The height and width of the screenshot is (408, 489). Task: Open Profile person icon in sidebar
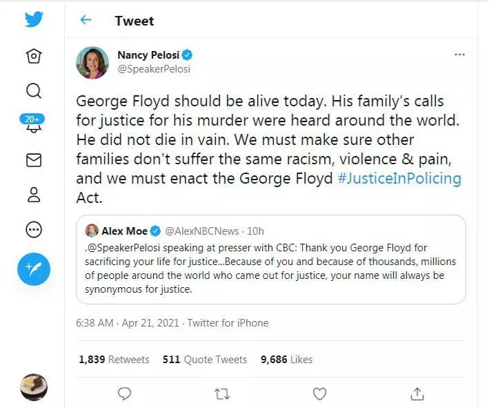pyautogui.click(x=34, y=195)
